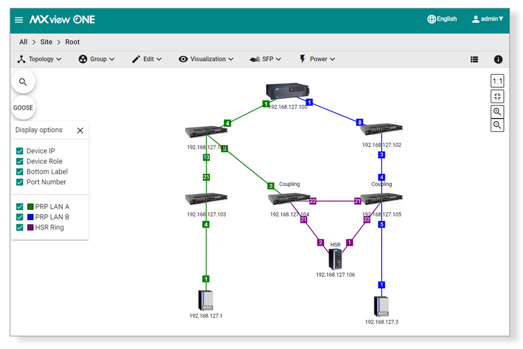Zoom out on the topology map

click(497, 125)
